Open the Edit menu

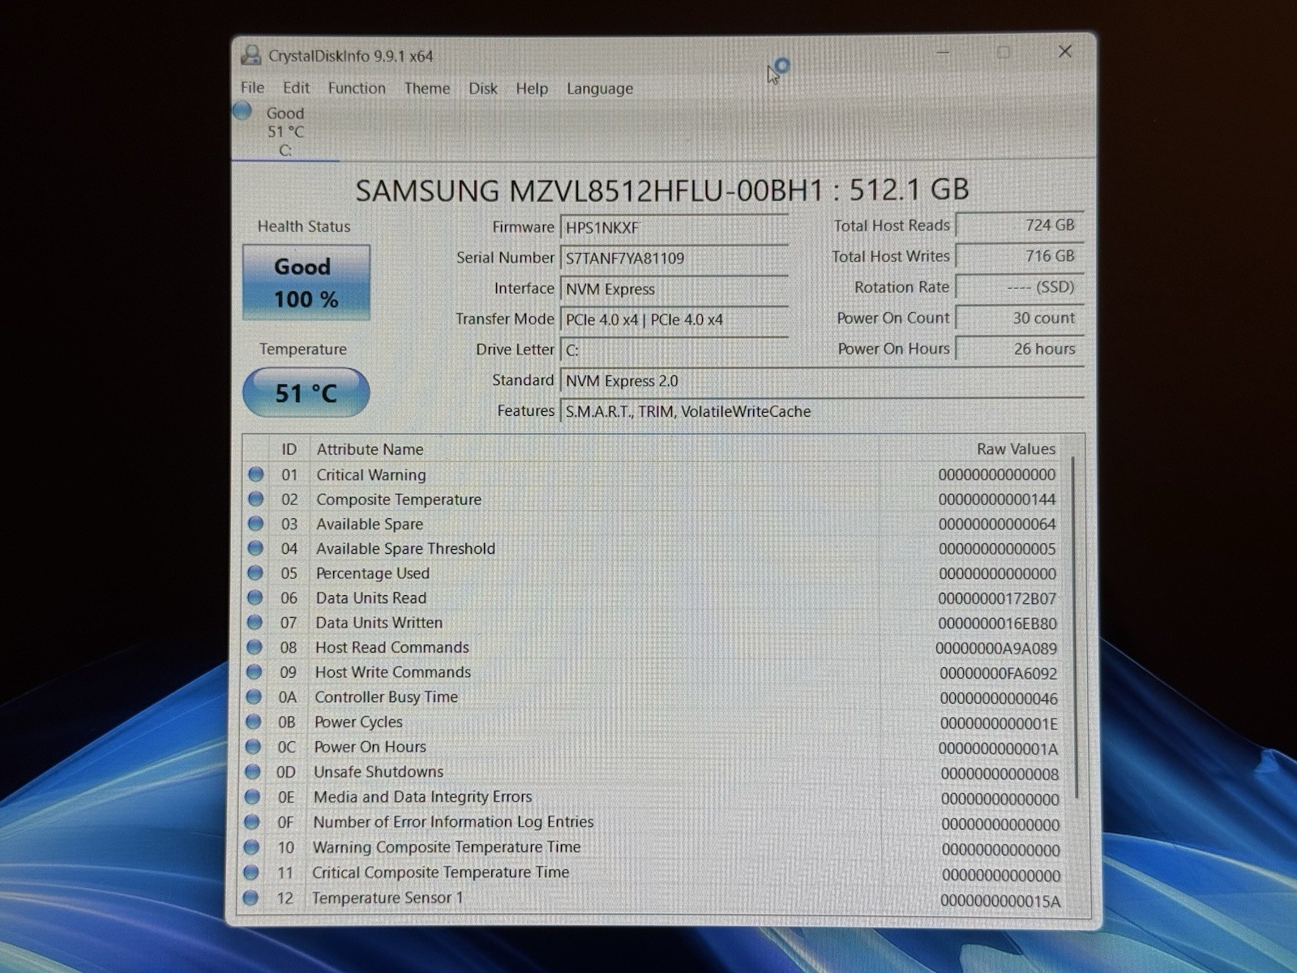296,88
